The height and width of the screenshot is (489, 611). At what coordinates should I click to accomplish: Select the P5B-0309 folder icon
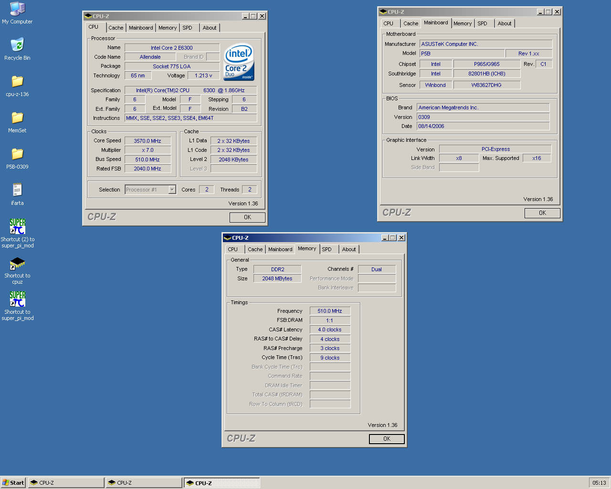tap(17, 158)
